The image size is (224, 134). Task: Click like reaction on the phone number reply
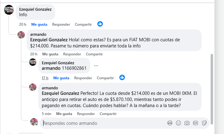[x=122, y=77]
